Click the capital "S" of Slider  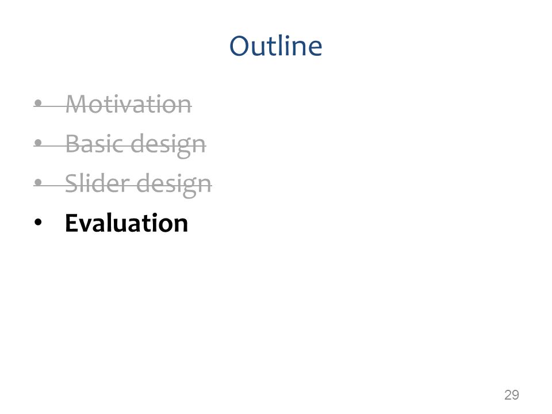pos(71,183)
